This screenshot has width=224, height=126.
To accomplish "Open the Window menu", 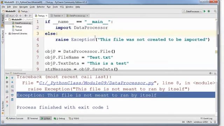I will [69, 7].
